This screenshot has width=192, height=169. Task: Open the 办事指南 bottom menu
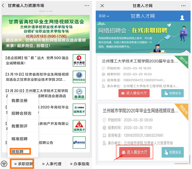point(80,164)
